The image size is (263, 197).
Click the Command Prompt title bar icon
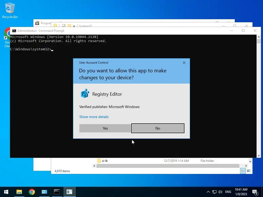(x=14, y=31)
